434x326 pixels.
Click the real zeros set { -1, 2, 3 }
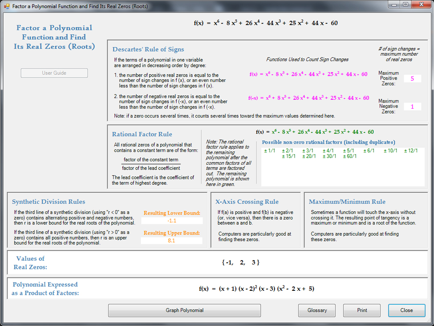[240, 263]
